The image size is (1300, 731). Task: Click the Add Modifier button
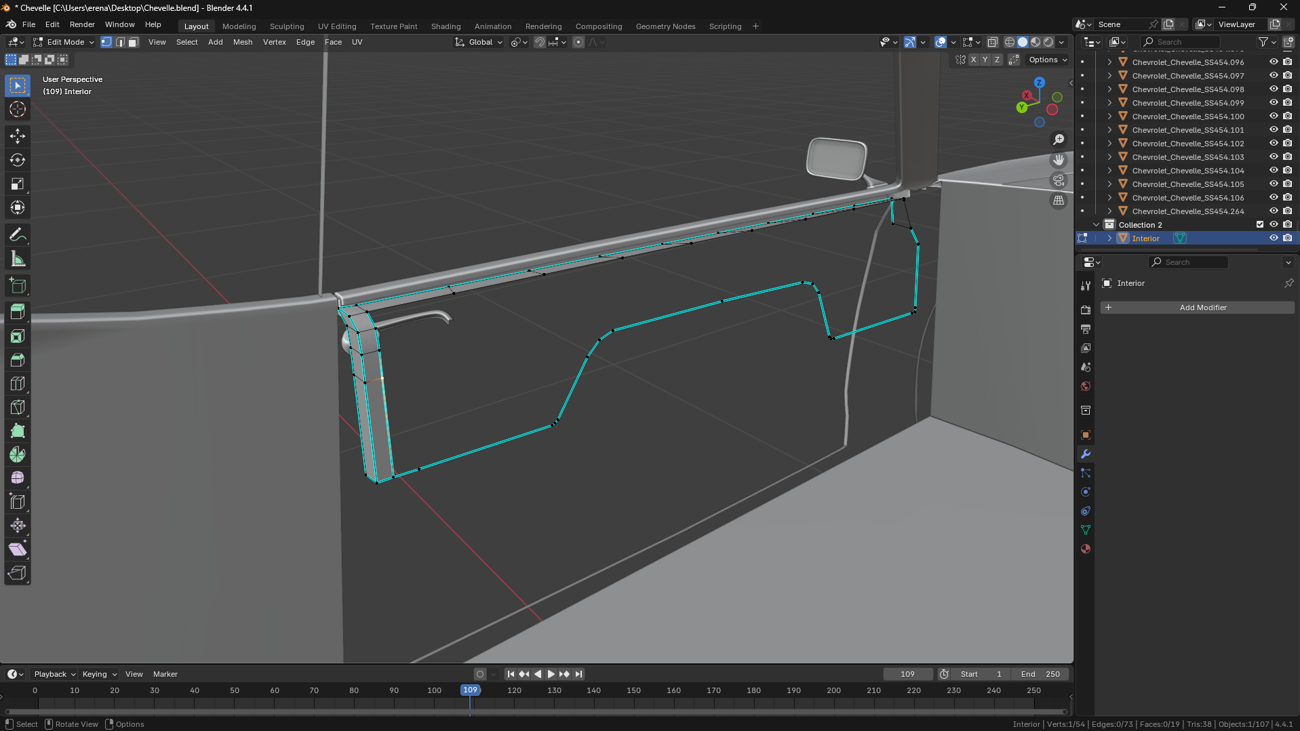pyautogui.click(x=1197, y=308)
